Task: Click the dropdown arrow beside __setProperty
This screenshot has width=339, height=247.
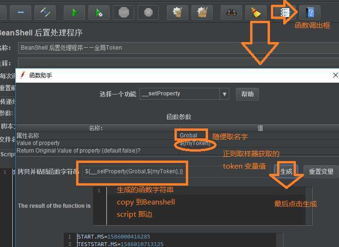Action: pos(225,94)
